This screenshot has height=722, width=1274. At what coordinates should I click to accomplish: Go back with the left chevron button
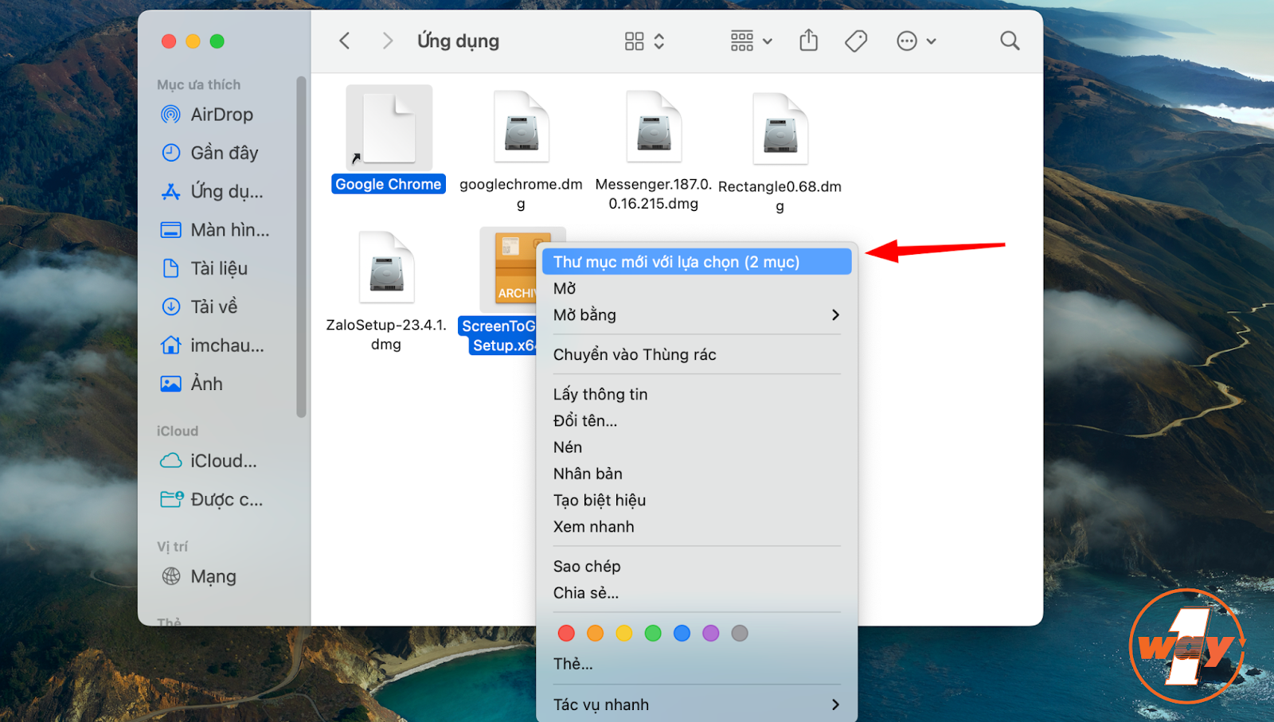(x=344, y=41)
